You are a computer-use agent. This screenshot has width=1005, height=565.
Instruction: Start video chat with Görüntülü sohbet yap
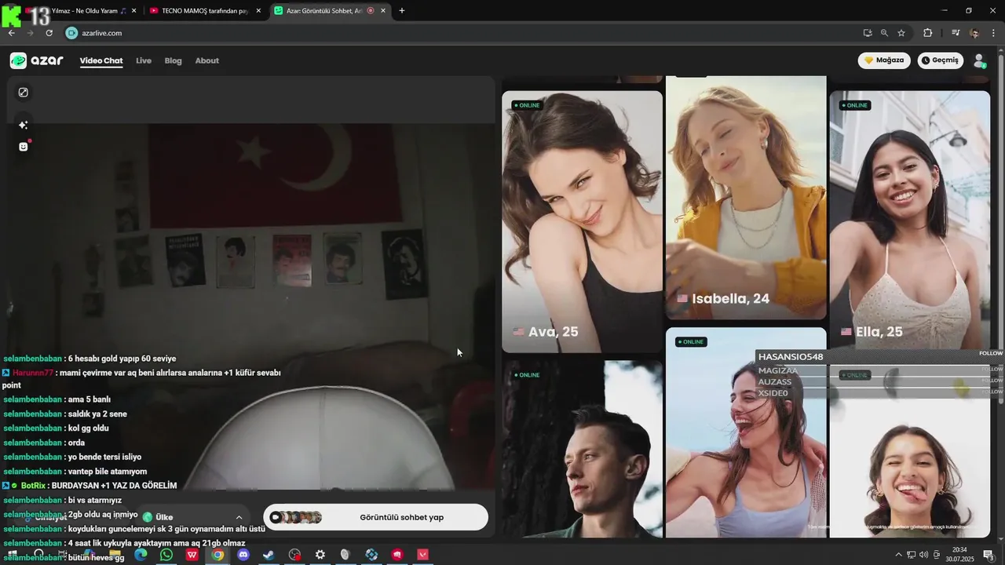click(x=375, y=517)
